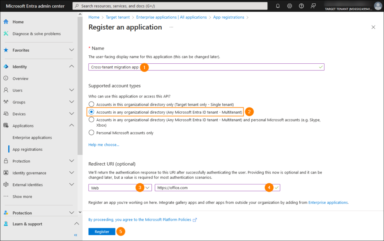Image resolution: width=384 pixels, height=241 pixels.
Task: Click the Identity governance icon
Action: click(6, 173)
